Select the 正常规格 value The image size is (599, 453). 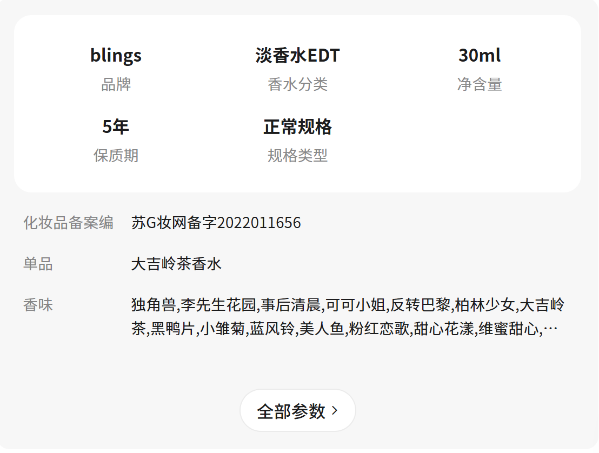click(297, 126)
